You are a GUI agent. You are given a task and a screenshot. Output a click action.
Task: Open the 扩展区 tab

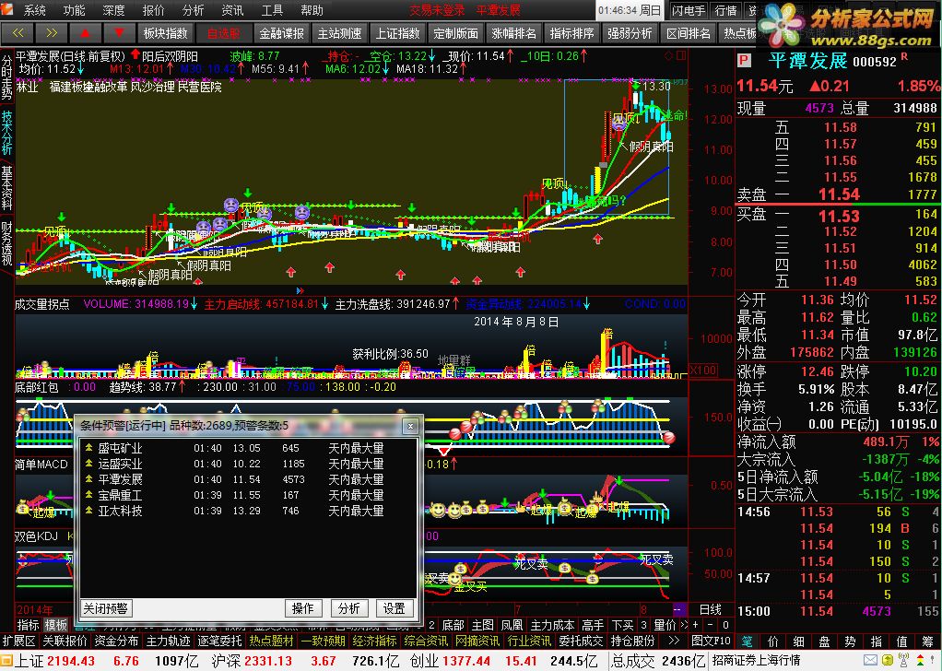pyautogui.click(x=18, y=641)
